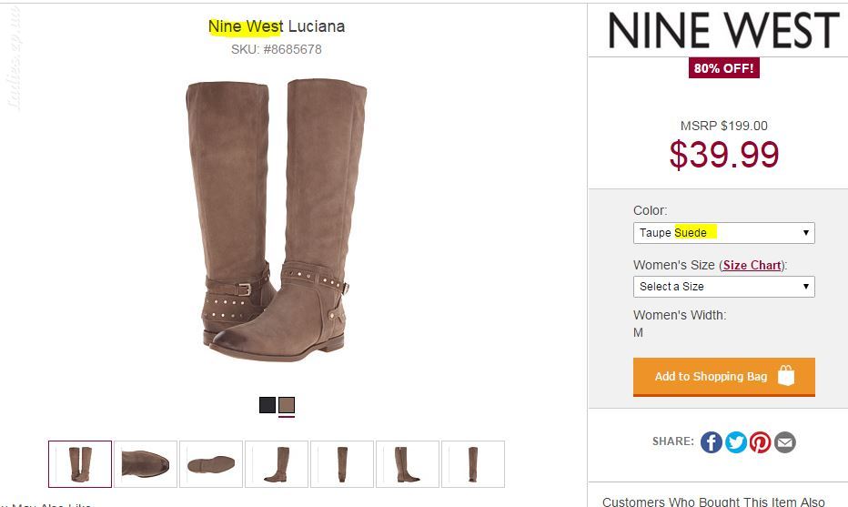The height and width of the screenshot is (507, 848).
Task: Click the Nine West brand logo
Action: (x=723, y=31)
